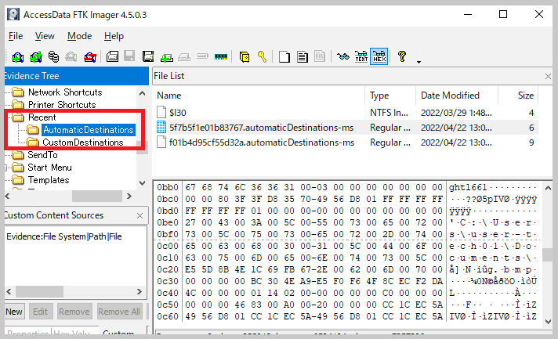Click the Remove button
The height and width of the screenshot is (339, 558).
coord(74,312)
